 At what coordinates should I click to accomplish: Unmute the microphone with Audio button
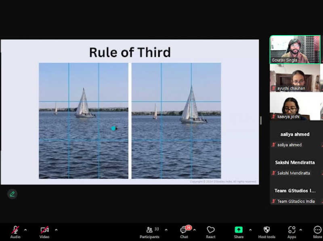15,230
